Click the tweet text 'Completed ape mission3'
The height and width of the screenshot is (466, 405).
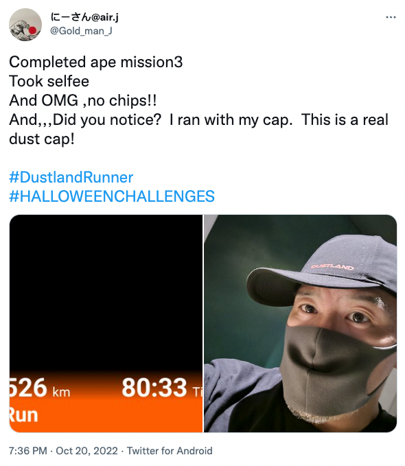(x=95, y=62)
